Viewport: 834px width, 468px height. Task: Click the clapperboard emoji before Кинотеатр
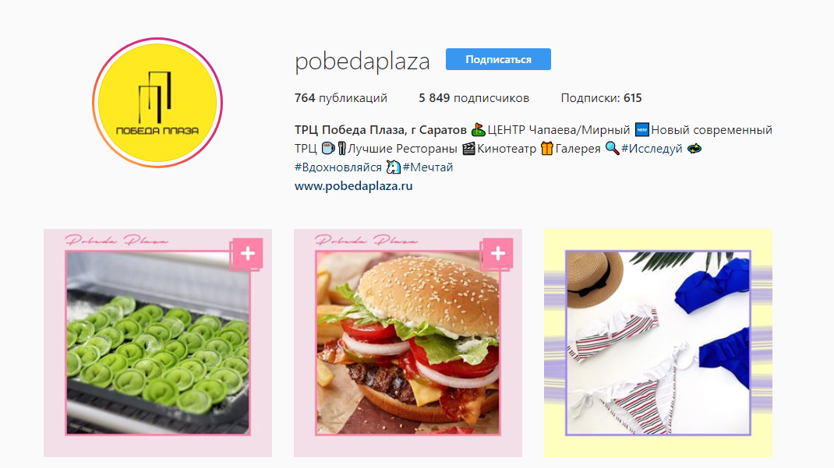click(468, 149)
